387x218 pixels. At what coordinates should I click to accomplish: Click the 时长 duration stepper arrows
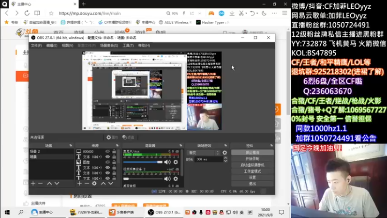pos(225,159)
